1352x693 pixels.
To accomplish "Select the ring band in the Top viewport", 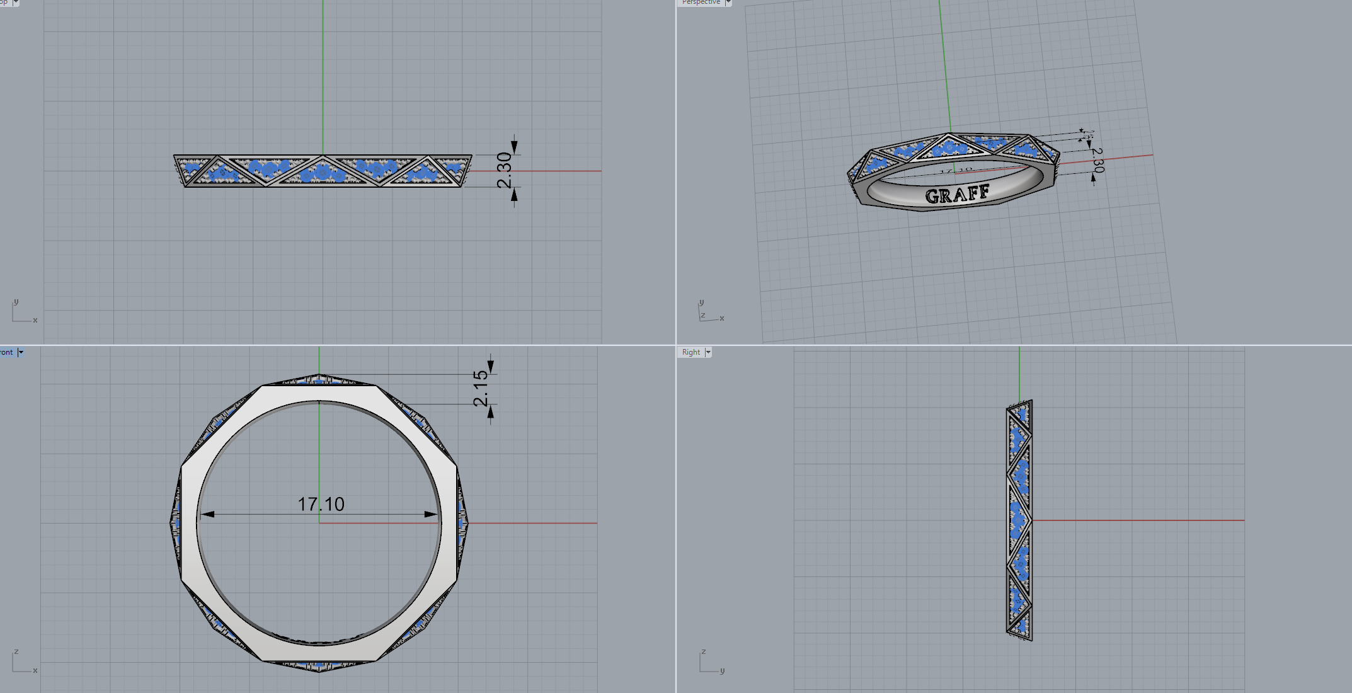I will click(x=323, y=171).
